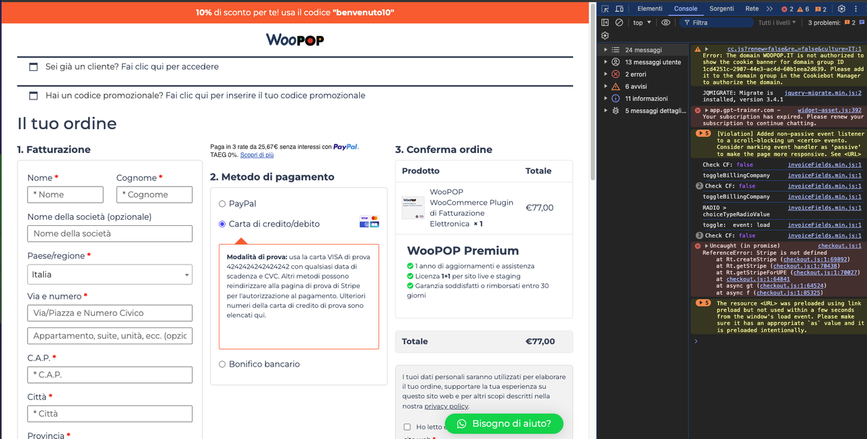The height and width of the screenshot is (439, 867).
Task: Expand the grouped Violation warning with badge 5
Action: (x=703, y=133)
